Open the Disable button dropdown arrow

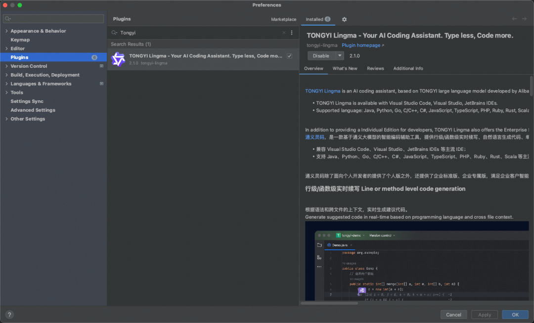coord(340,55)
